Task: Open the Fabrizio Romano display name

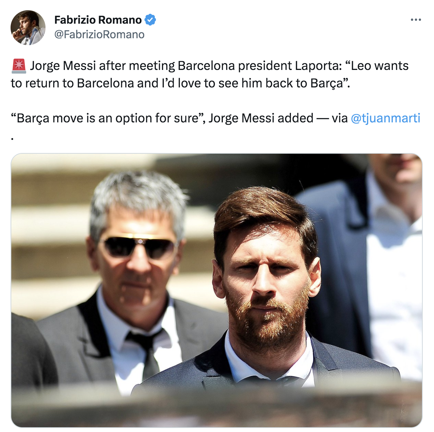Action: coord(98,20)
